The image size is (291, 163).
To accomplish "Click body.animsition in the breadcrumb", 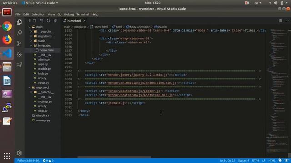I will click(x=140, y=27).
